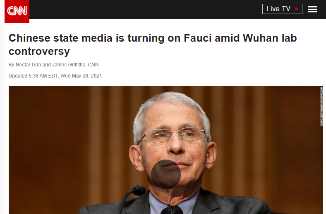Click the dark circular overlay on photo
This screenshot has height=214, width=326.
click(x=166, y=174)
